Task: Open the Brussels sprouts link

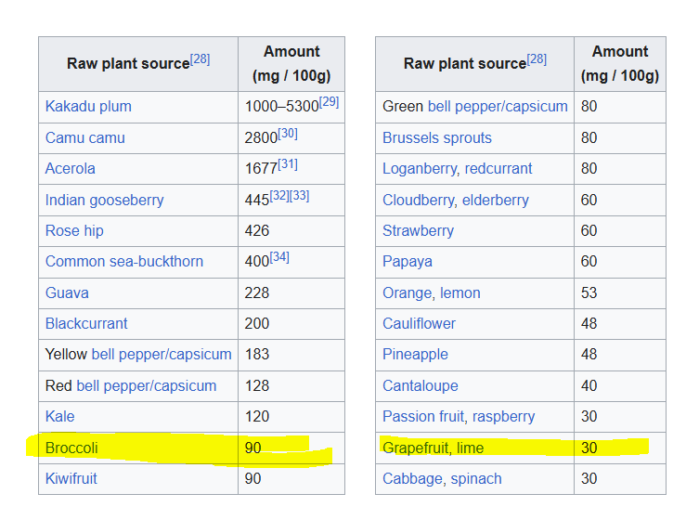Action: (x=437, y=137)
